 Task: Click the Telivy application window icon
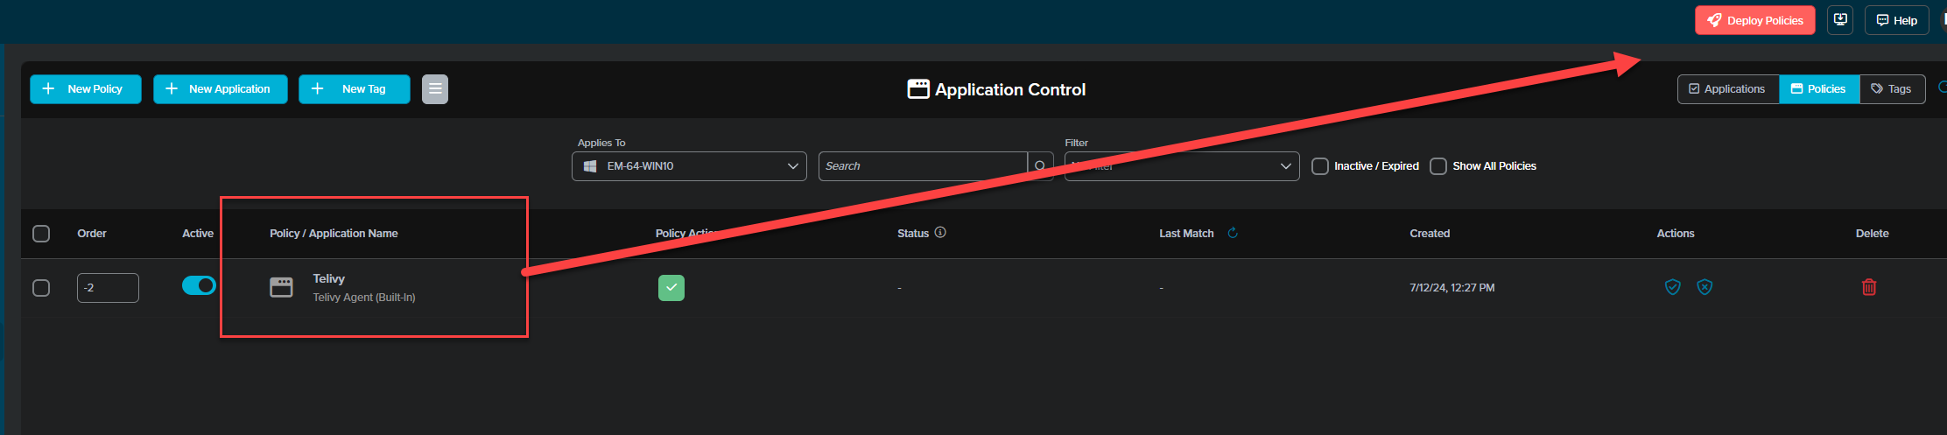point(281,287)
